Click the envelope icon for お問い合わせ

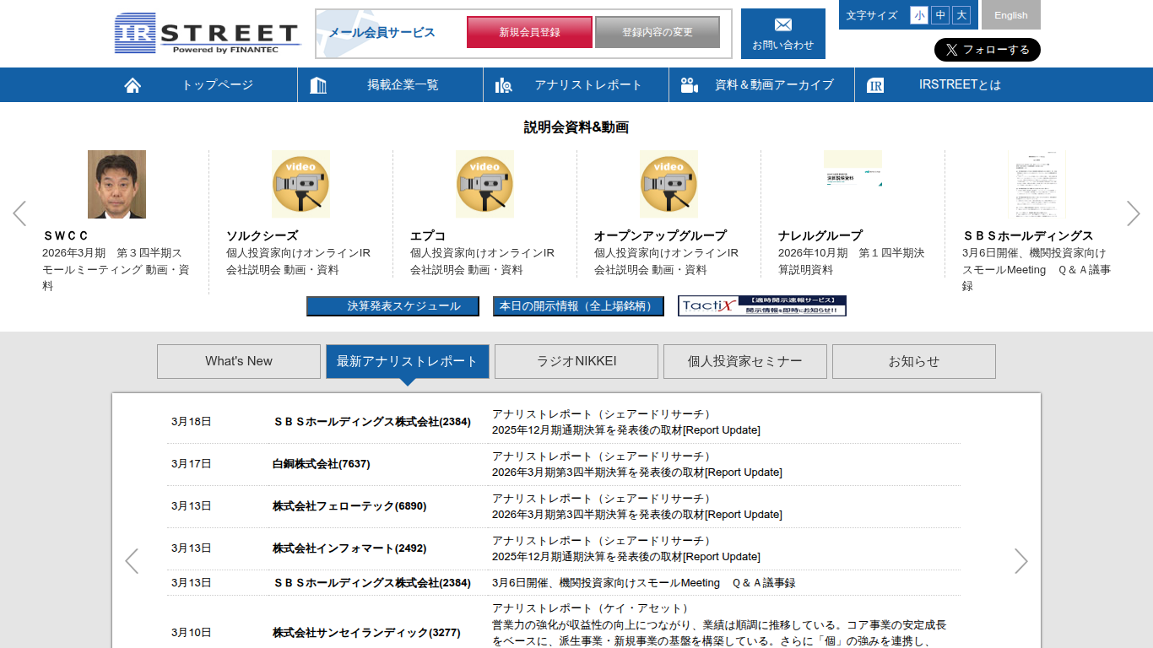783,24
